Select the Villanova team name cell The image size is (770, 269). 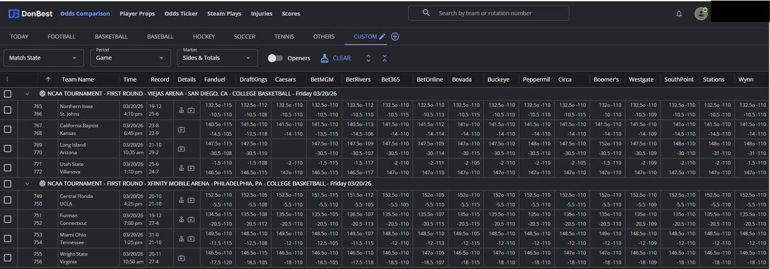point(71,172)
